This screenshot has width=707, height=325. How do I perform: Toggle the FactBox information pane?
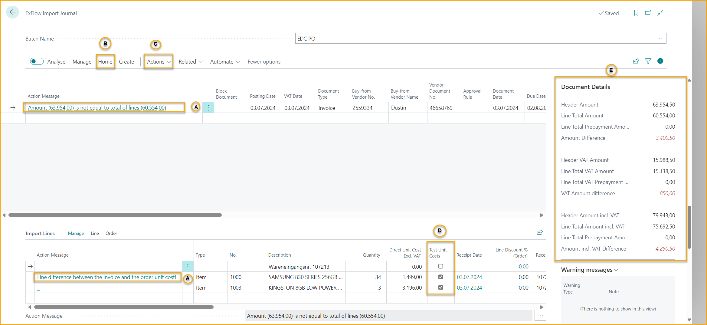[x=660, y=61]
